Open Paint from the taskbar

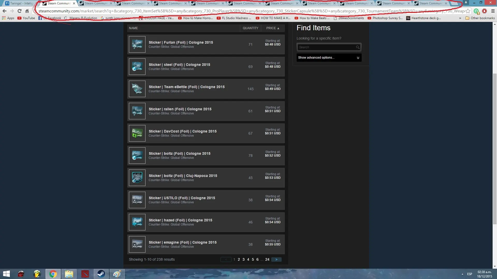click(117, 274)
